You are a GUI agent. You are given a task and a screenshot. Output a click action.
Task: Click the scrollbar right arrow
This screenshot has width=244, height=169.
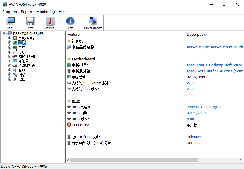pyautogui.click(x=241, y=160)
